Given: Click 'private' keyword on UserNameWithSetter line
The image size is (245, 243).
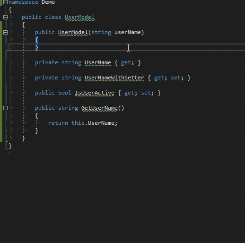Looking at the screenshot, I should tap(46, 78).
